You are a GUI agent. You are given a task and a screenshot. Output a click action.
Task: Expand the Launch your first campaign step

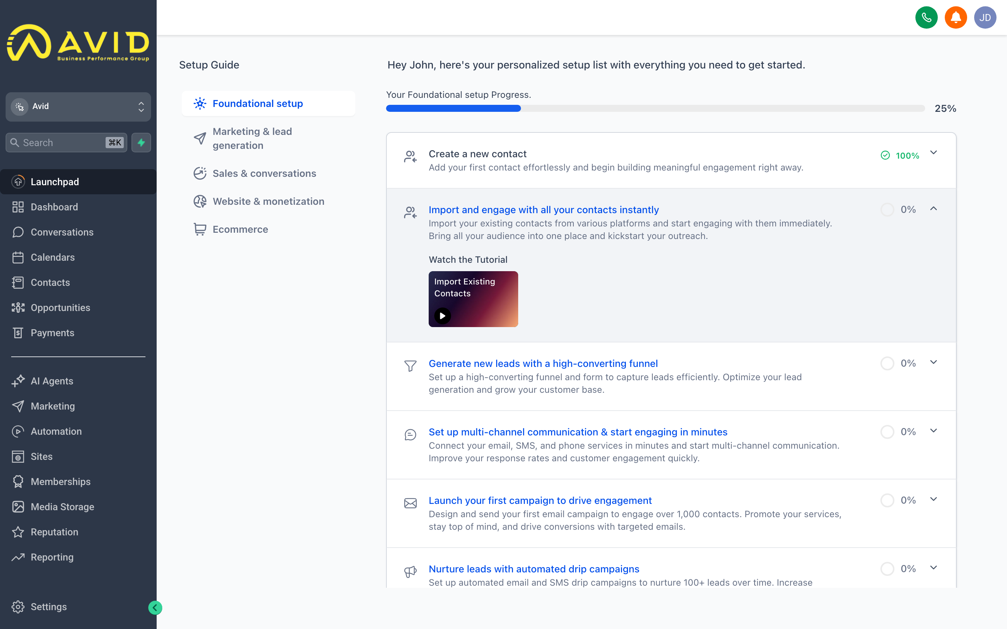click(x=933, y=499)
